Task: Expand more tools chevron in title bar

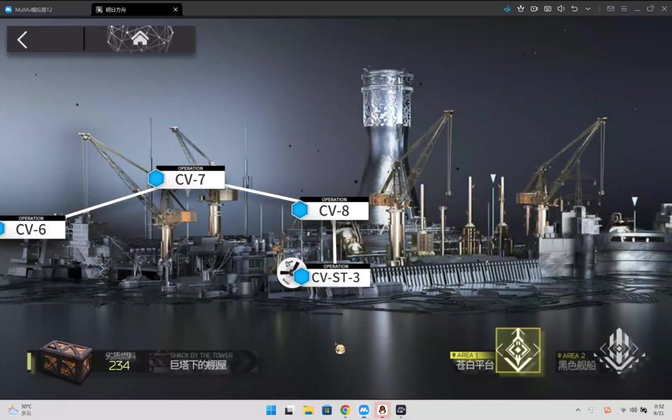Action: (x=588, y=9)
